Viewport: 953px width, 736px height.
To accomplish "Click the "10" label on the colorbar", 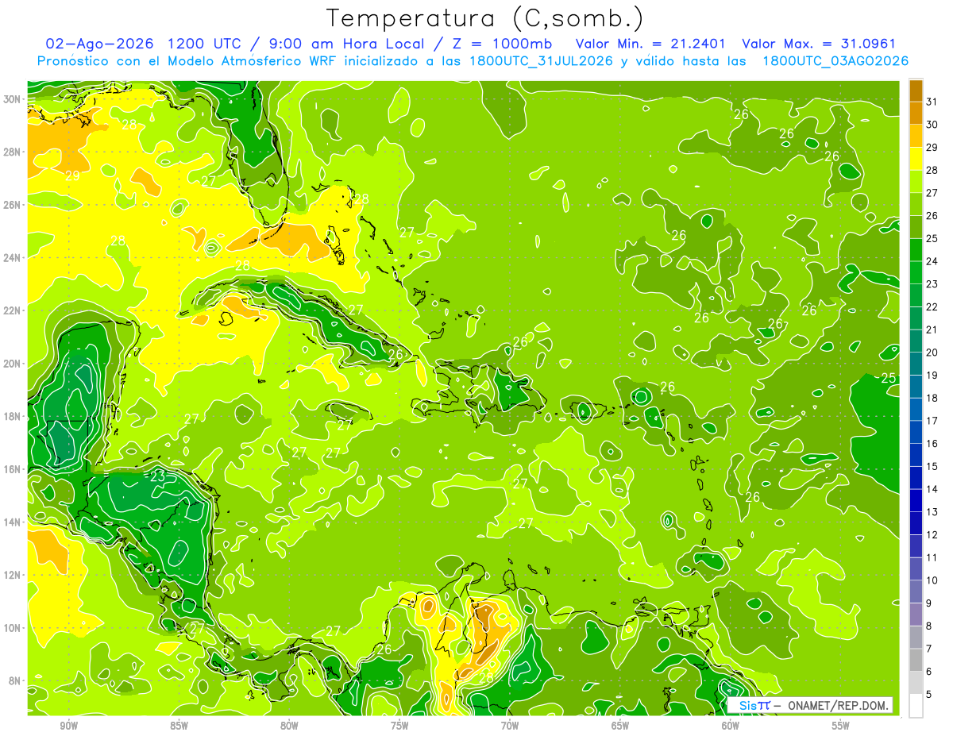I will tap(933, 580).
